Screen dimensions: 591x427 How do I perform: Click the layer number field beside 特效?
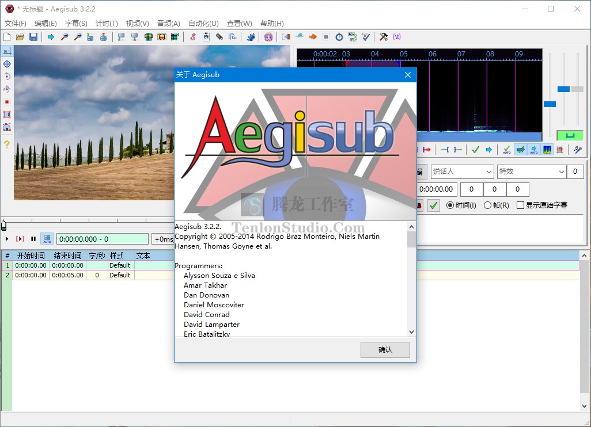click(x=575, y=171)
